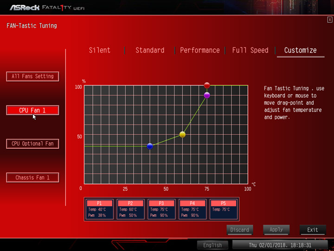The width and height of the screenshot is (334, 251).
Task: Click the yellow drag-point on the curve
Action: click(183, 134)
